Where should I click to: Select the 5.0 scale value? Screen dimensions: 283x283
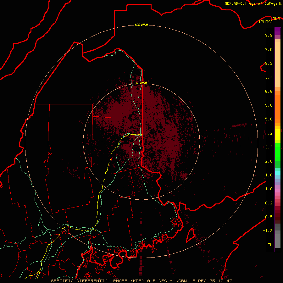[269, 119]
